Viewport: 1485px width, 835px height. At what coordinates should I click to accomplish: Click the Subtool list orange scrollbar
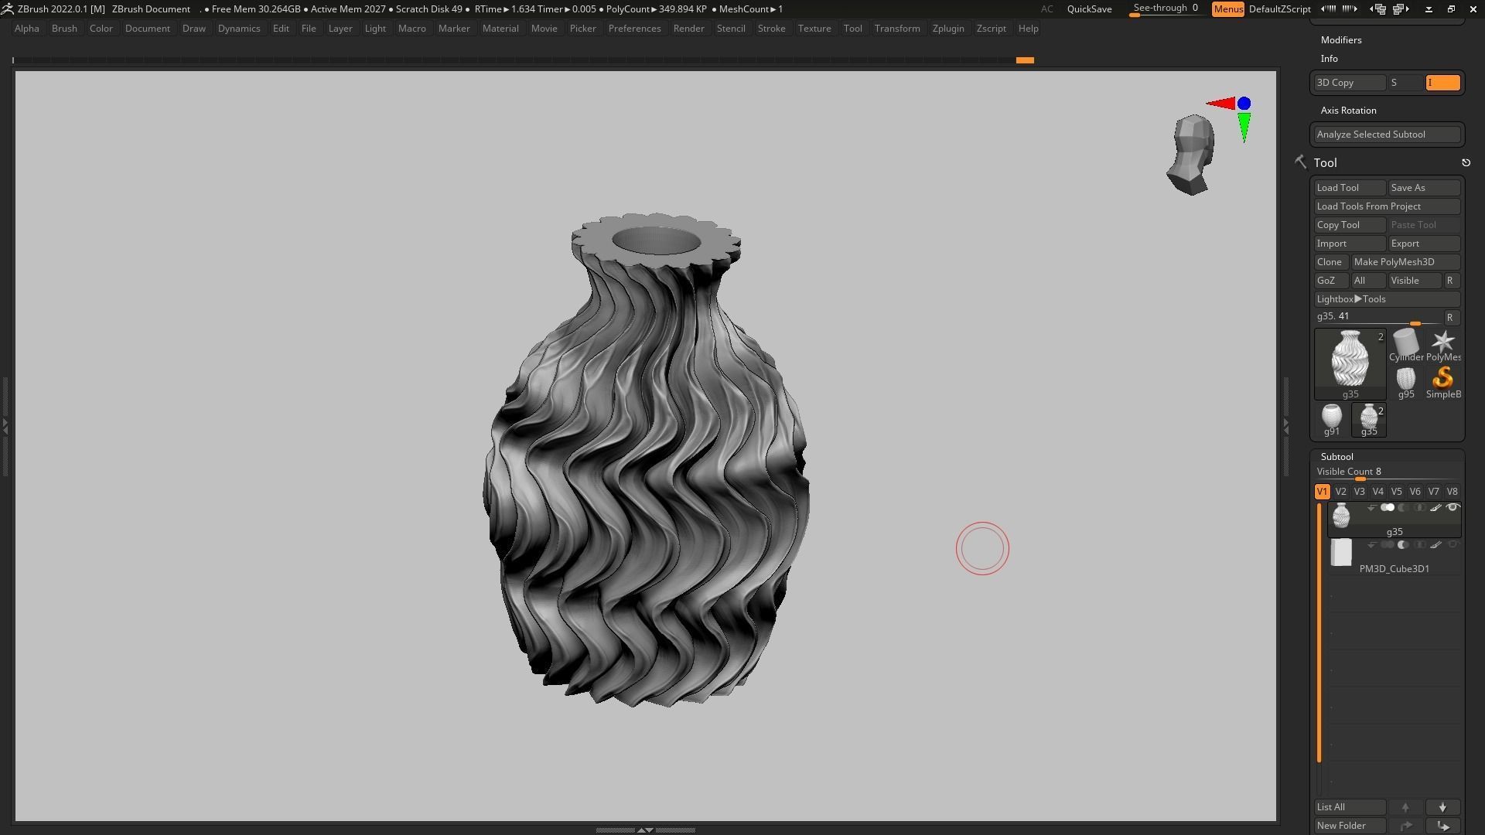coord(1319,633)
